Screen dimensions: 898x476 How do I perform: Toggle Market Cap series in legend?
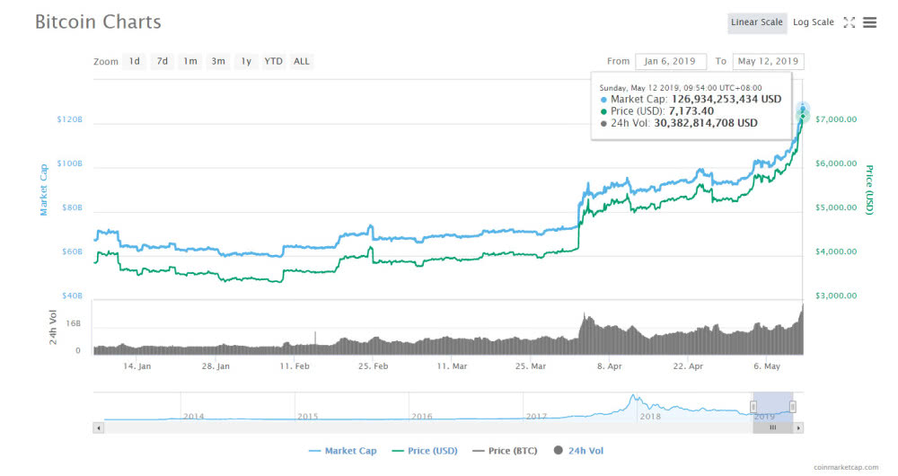coord(342,451)
